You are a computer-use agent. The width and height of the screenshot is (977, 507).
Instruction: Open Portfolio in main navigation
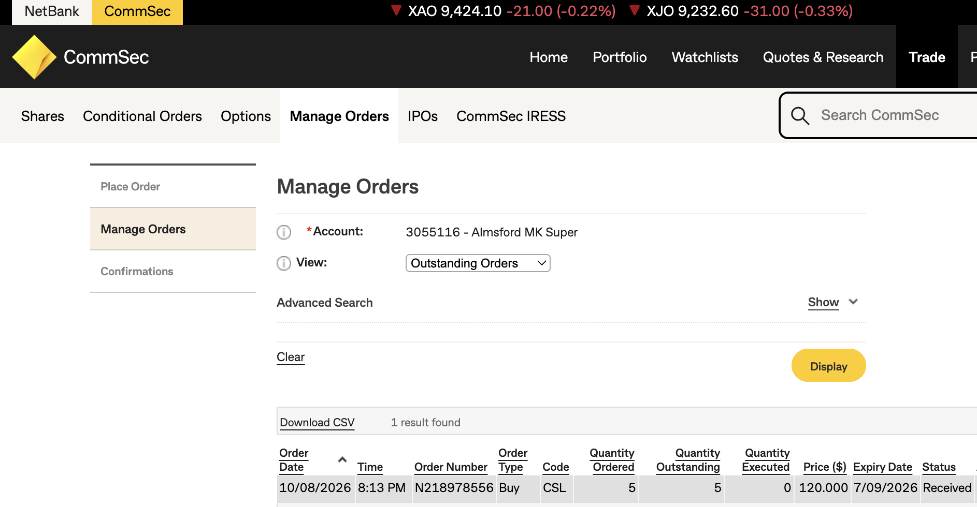[620, 57]
